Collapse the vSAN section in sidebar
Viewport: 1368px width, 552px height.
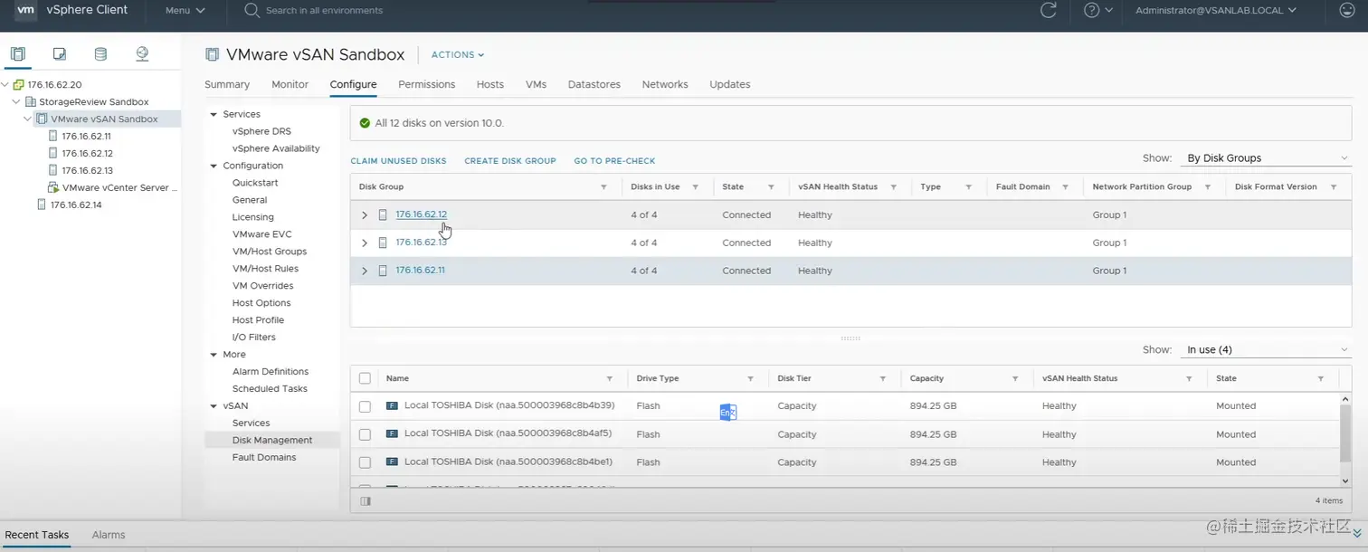214,406
